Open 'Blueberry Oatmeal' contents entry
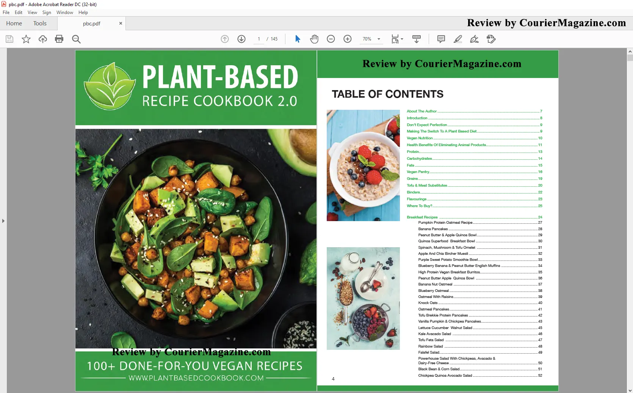This screenshot has height=393, width=633. [480, 291]
